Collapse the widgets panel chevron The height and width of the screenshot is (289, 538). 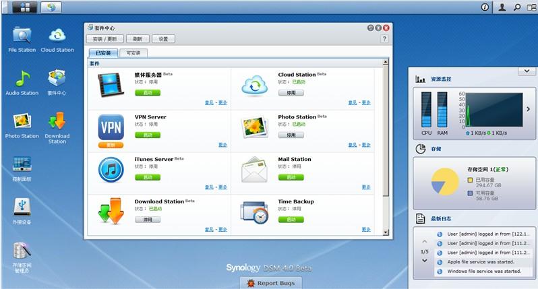(527, 71)
